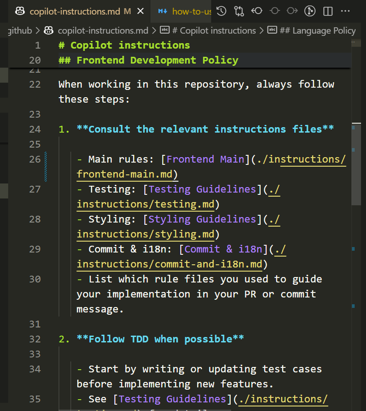This screenshot has width=366, height=411.
Task: Open the More Actions ellipsis menu
Action: coord(345,11)
